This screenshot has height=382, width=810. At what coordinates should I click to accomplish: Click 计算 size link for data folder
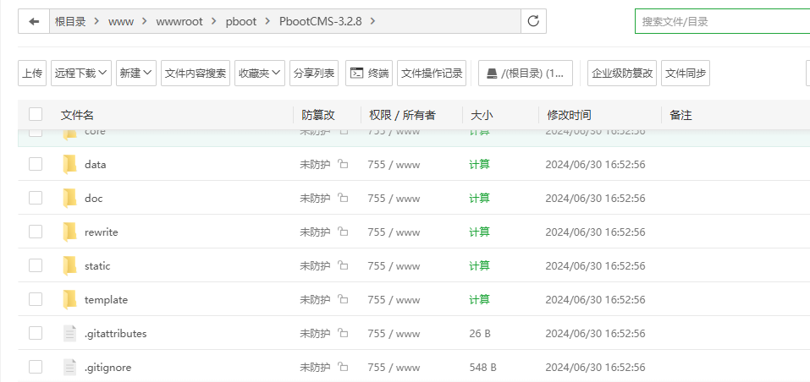[x=479, y=165]
